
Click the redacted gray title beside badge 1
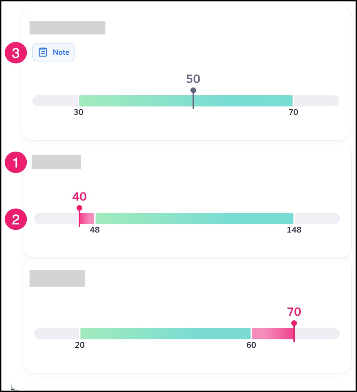[56, 162]
